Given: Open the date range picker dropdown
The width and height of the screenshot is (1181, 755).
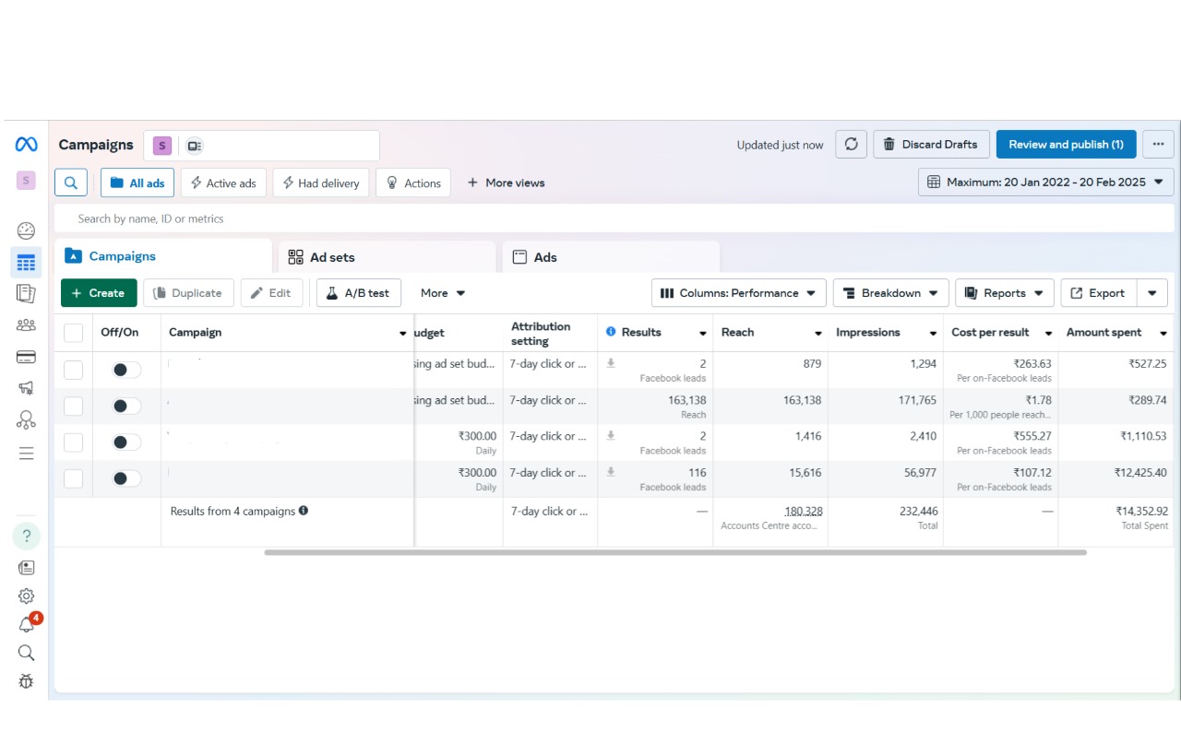Looking at the screenshot, I should click(1045, 183).
